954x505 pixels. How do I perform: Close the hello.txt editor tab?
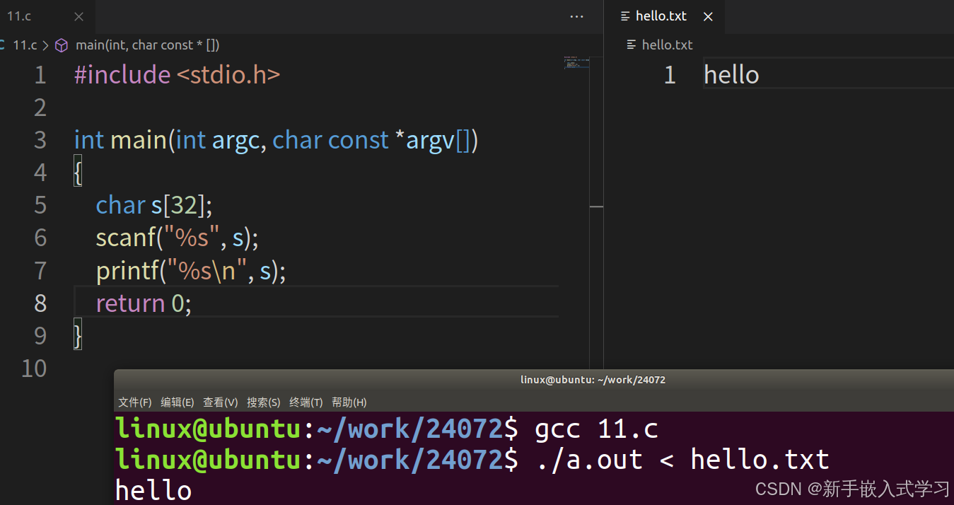(708, 17)
